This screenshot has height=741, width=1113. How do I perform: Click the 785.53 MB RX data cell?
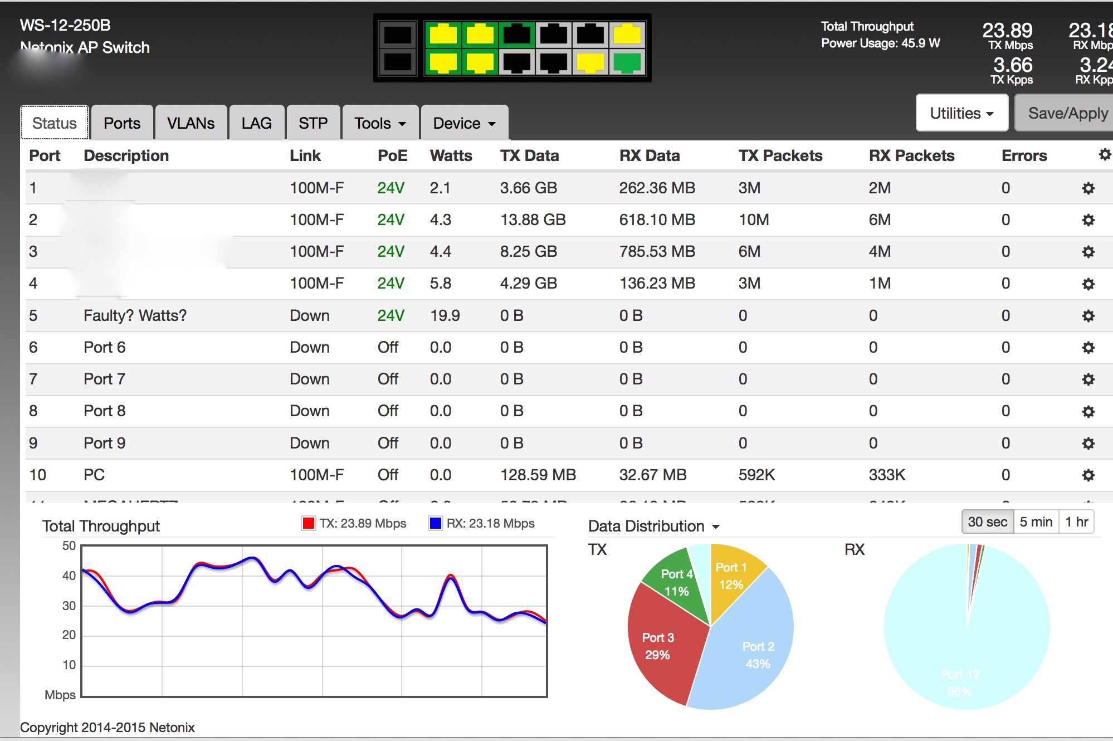[x=657, y=251]
